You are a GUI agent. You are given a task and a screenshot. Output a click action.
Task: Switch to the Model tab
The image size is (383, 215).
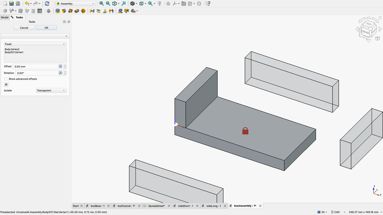(4, 17)
